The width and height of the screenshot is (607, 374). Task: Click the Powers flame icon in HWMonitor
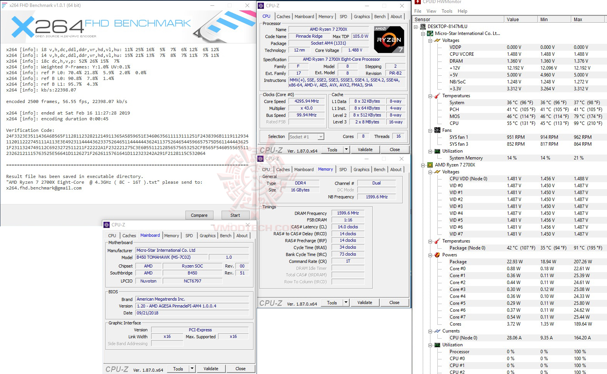point(437,255)
